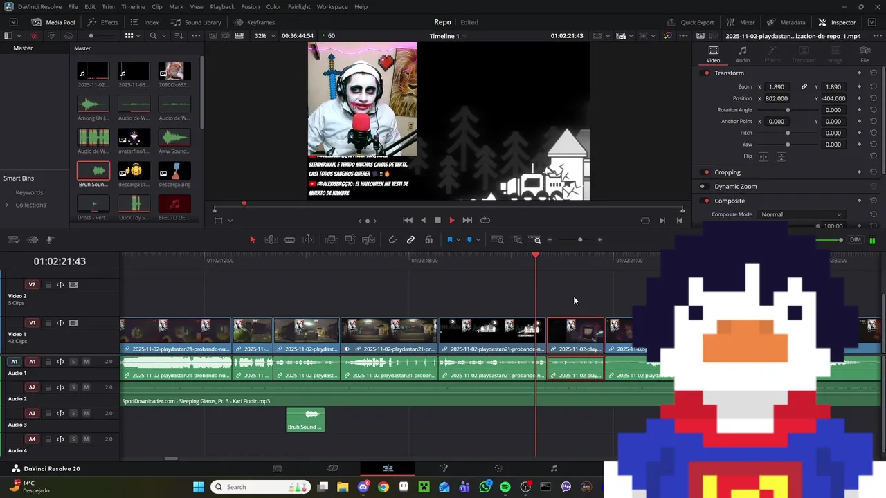Open the Metadata panel

(x=786, y=22)
